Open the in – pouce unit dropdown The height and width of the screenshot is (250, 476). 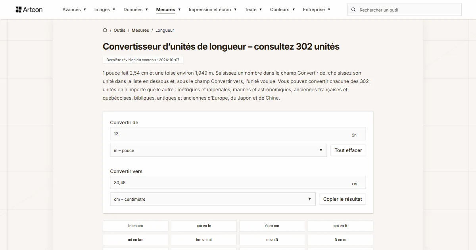click(x=219, y=150)
